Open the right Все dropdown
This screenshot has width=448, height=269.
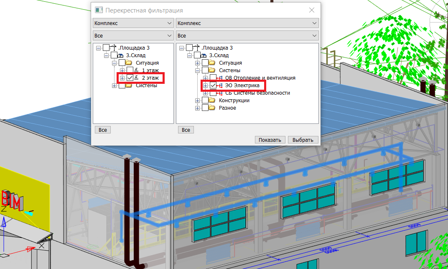pos(247,35)
